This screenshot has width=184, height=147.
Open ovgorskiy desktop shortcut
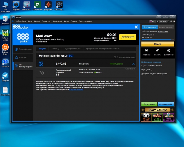click(x=5, y=63)
